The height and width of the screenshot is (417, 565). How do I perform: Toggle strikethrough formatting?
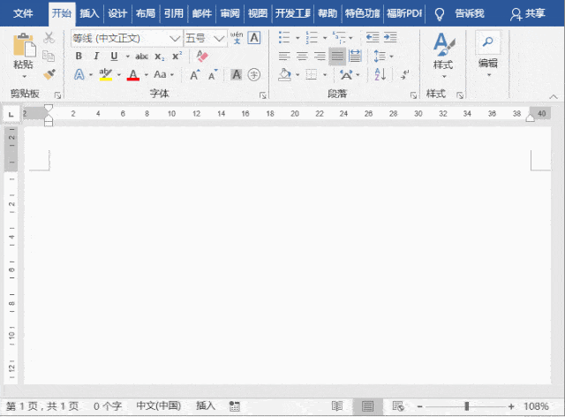(x=141, y=57)
